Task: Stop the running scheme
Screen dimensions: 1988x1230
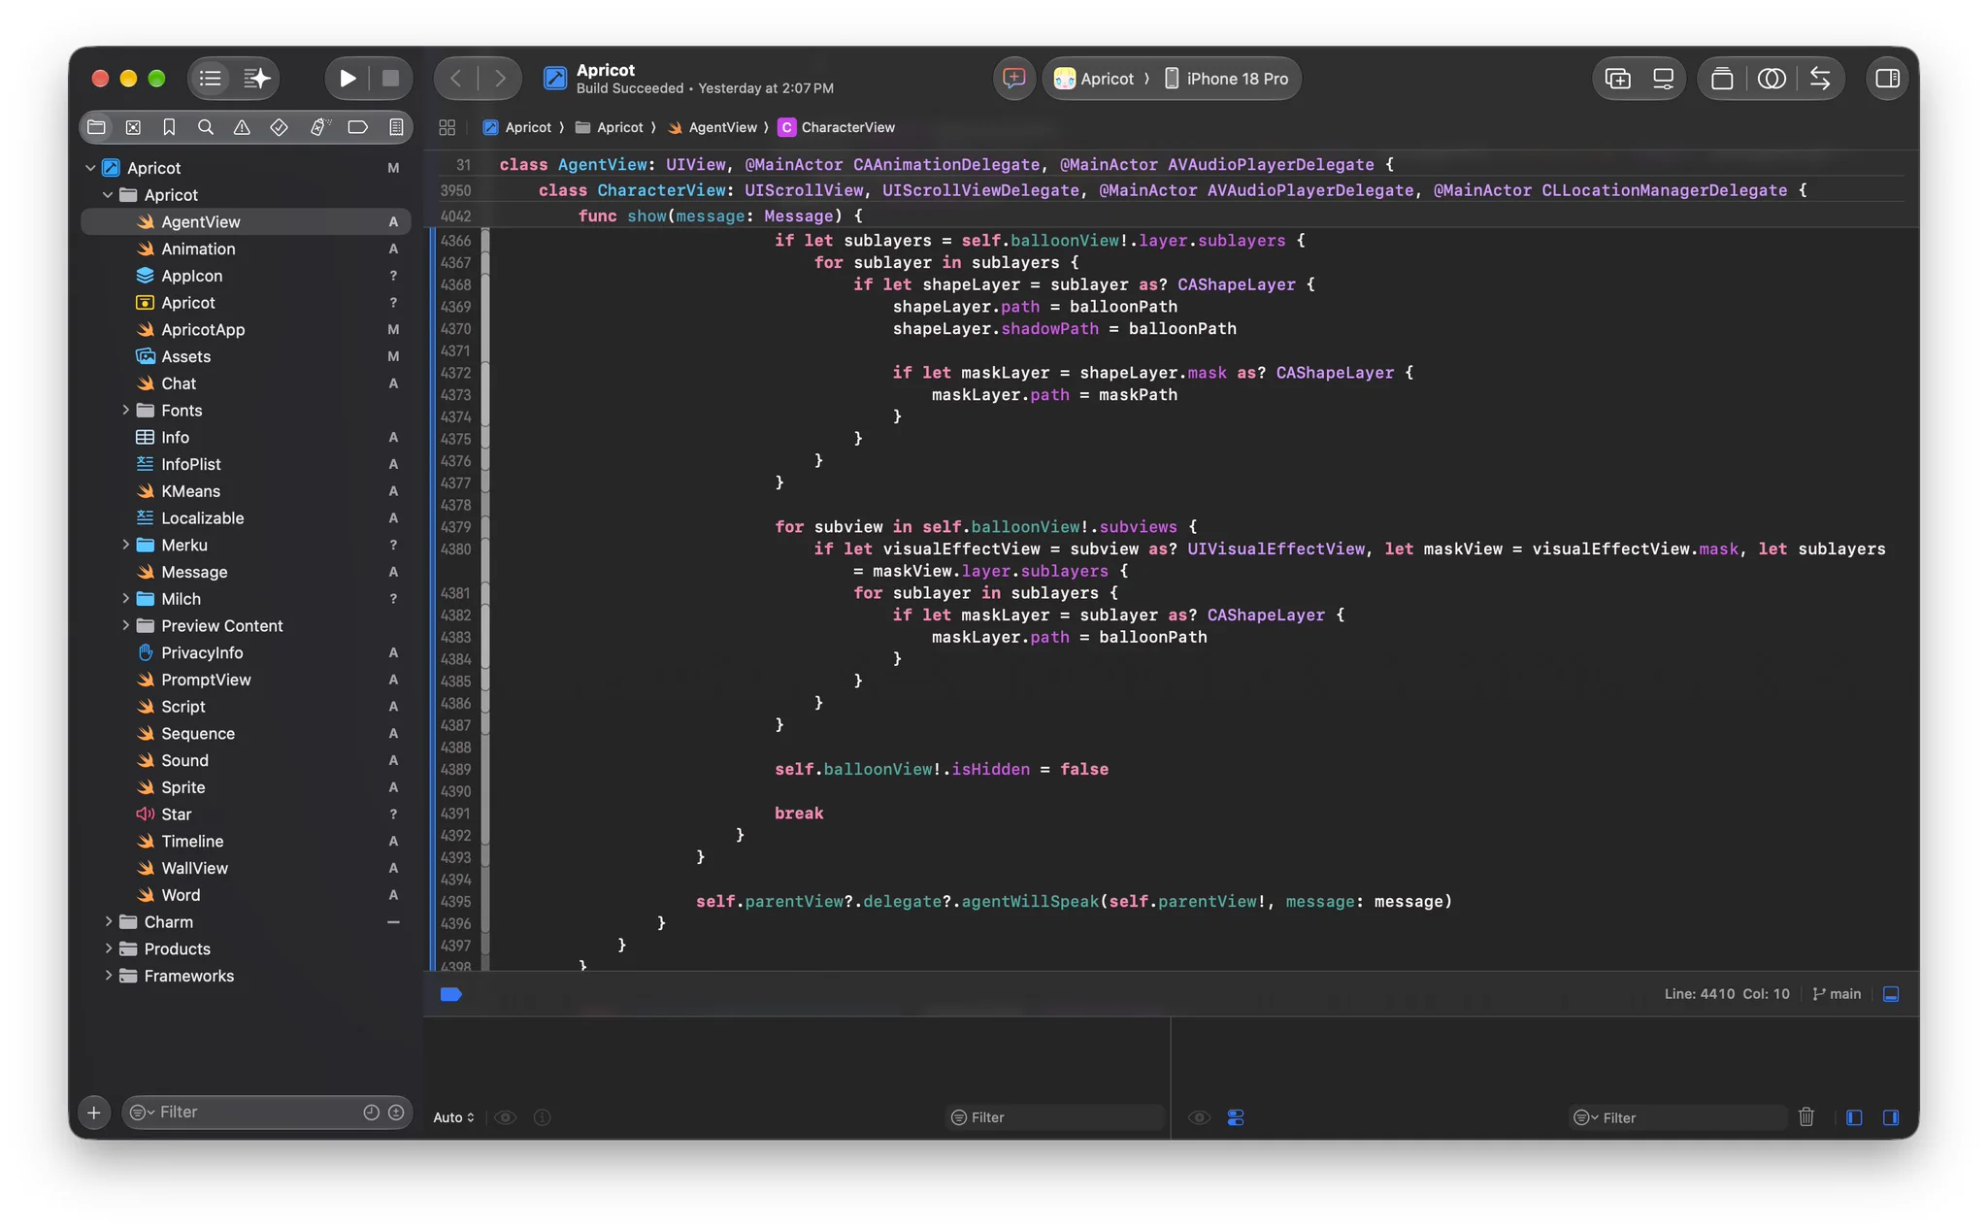Action: (x=390, y=79)
